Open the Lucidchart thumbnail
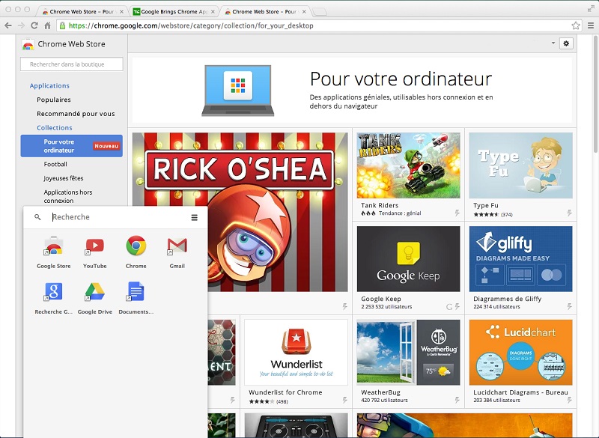This screenshot has height=438, width=599. [520, 353]
